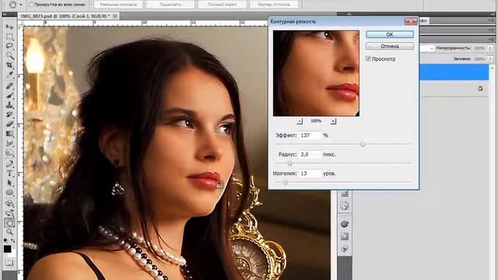
Task: Click the foreground black color swatch
Action: pos(7,249)
